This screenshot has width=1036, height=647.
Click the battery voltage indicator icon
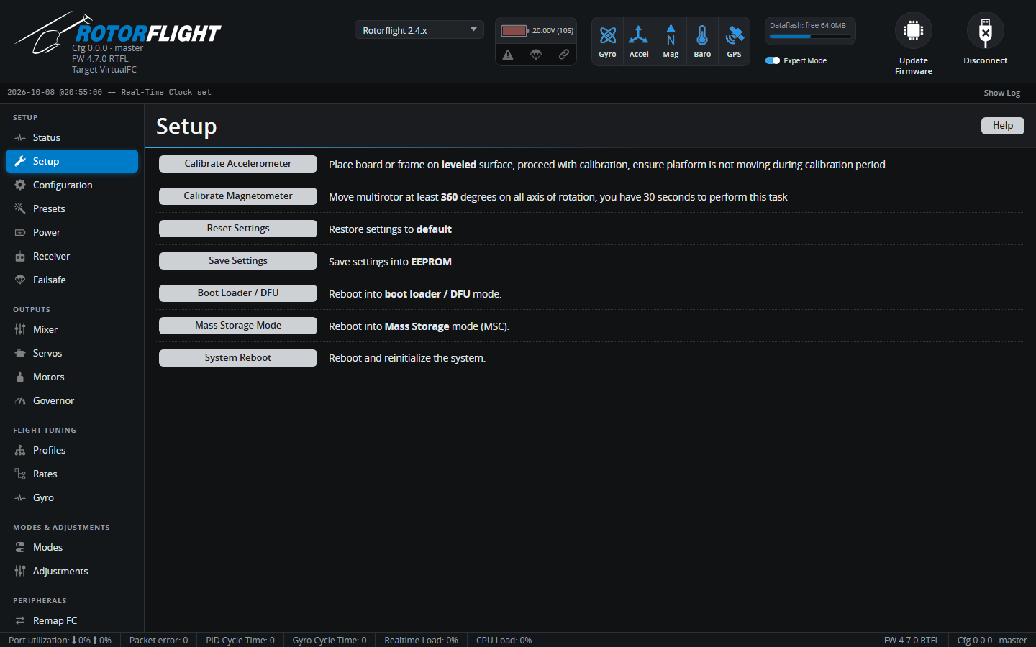coord(514,31)
